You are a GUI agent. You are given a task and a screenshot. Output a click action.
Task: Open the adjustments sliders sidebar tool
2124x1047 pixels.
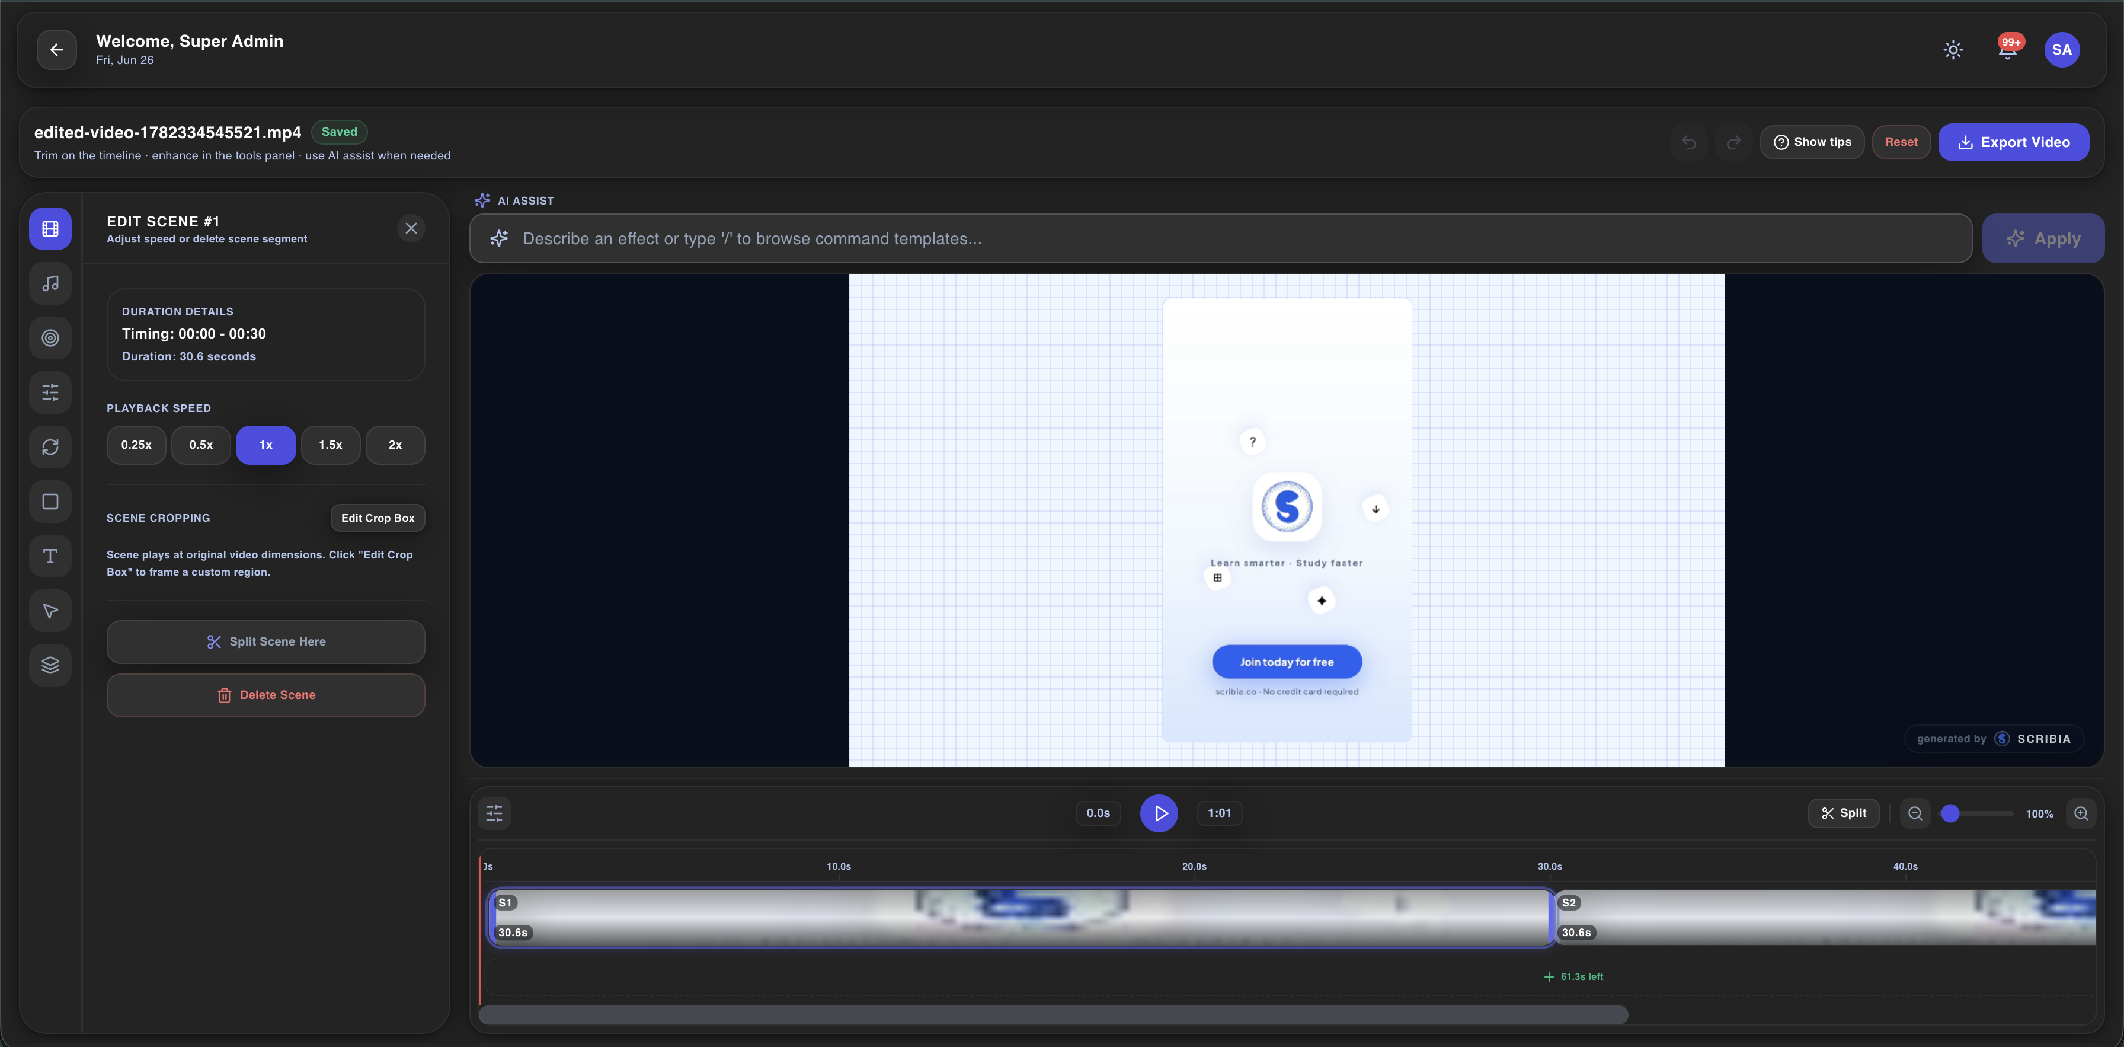pos(50,392)
